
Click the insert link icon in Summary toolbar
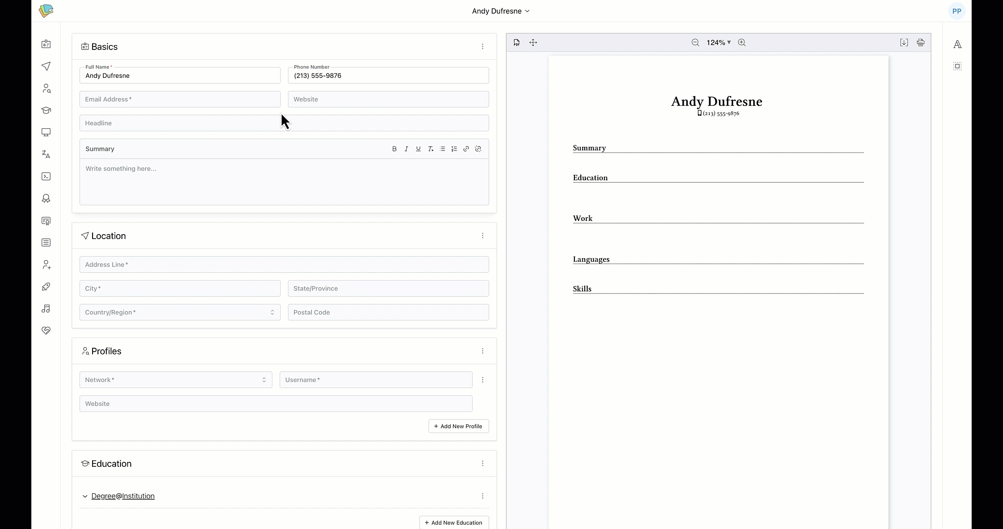coord(466,149)
